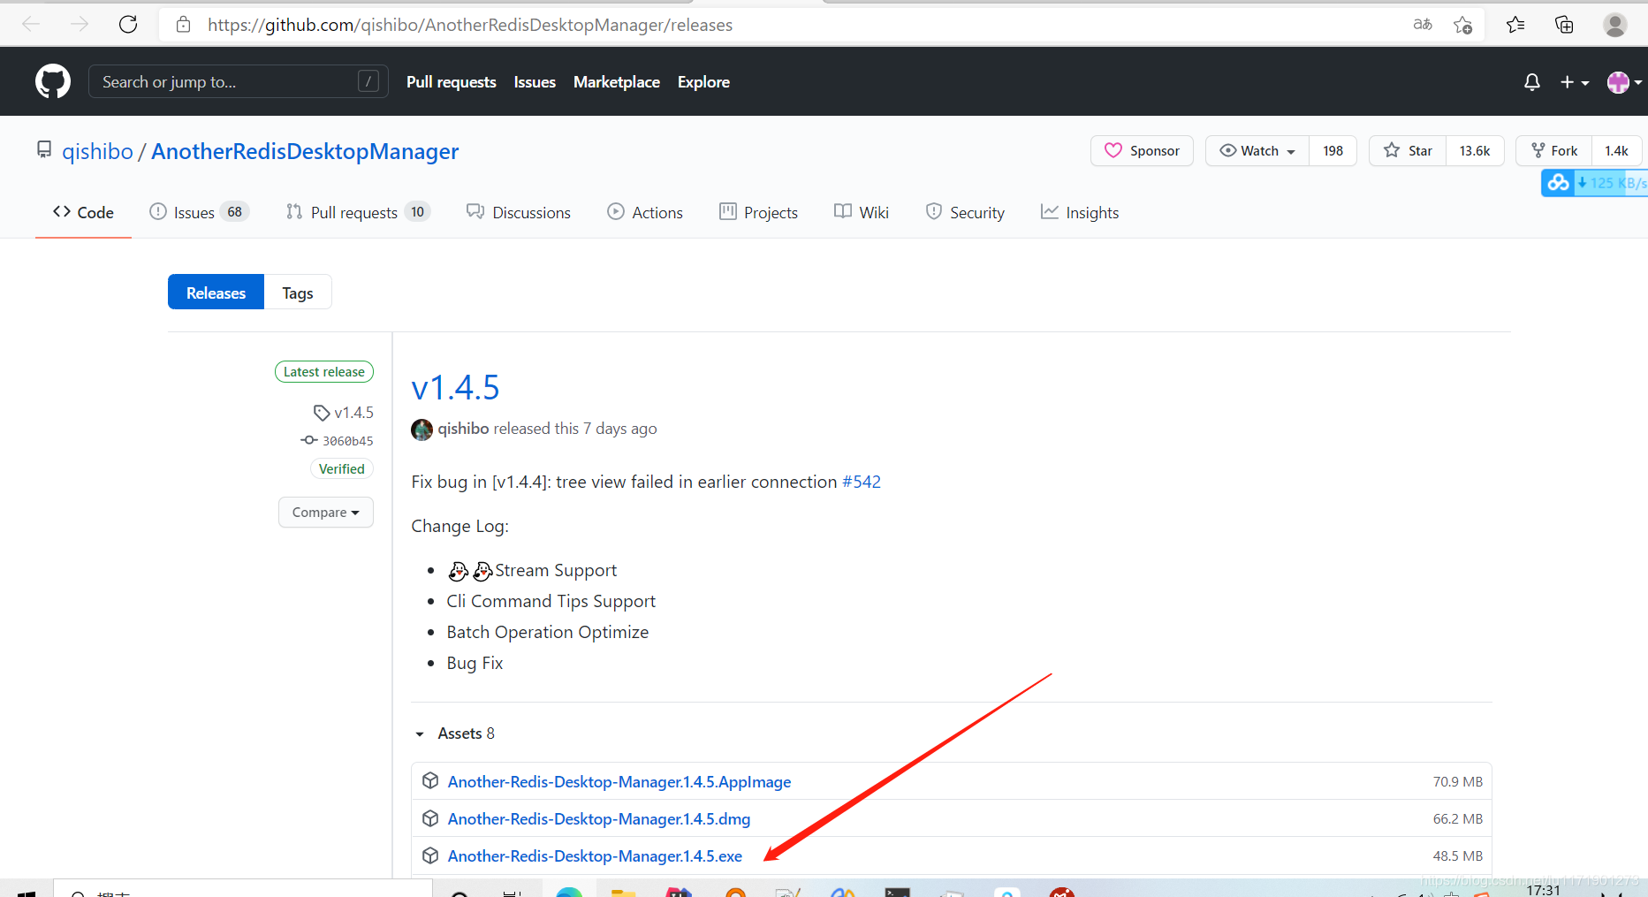Open issue #542 link
The width and height of the screenshot is (1648, 897).
(862, 483)
